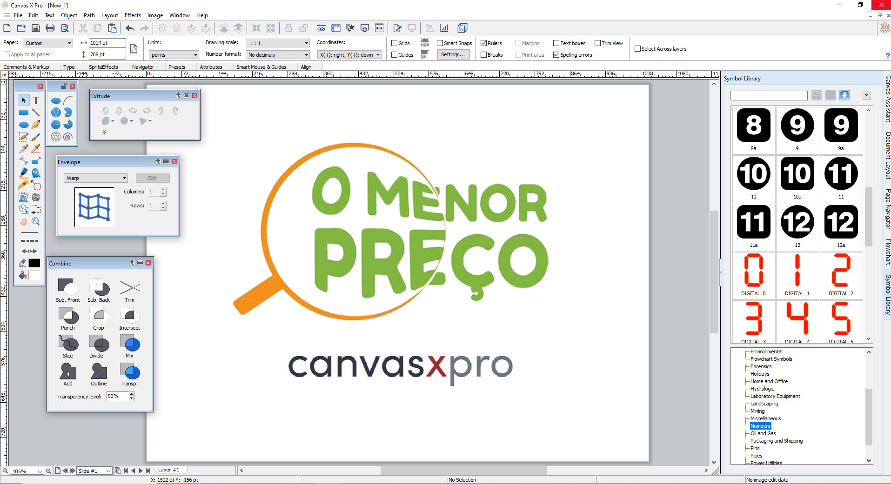Screen dimensions: 891x484
Task: Uncheck the Rulers checkbox
Action: 484,43
